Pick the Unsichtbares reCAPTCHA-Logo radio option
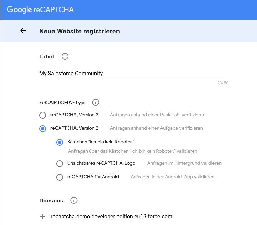257x225 pixels. [x=60, y=164]
